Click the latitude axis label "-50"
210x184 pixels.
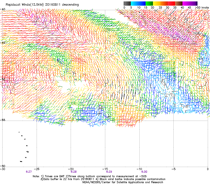click(3, 79)
